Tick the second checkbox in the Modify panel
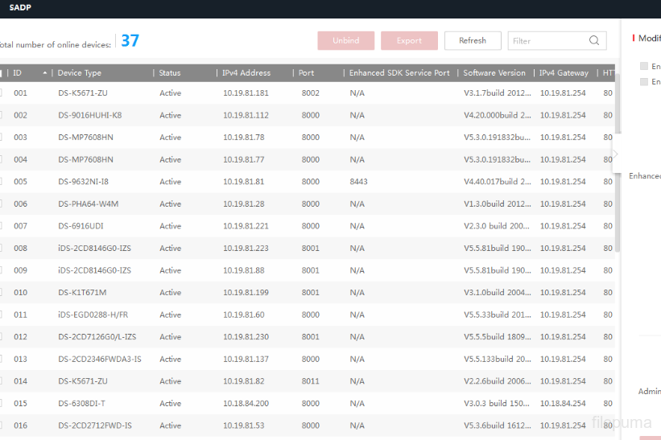The image size is (661, 440). coord(644,82)
